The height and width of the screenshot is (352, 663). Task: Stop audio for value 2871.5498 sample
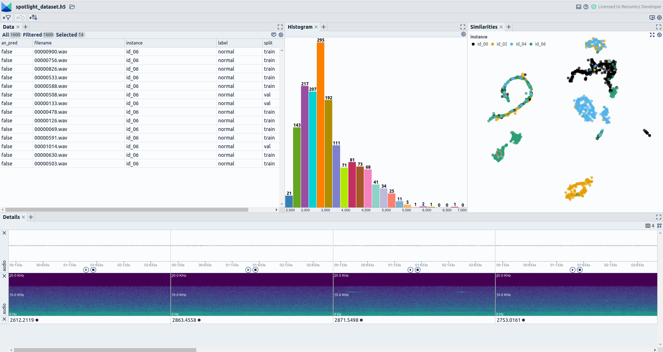[418, 270]
